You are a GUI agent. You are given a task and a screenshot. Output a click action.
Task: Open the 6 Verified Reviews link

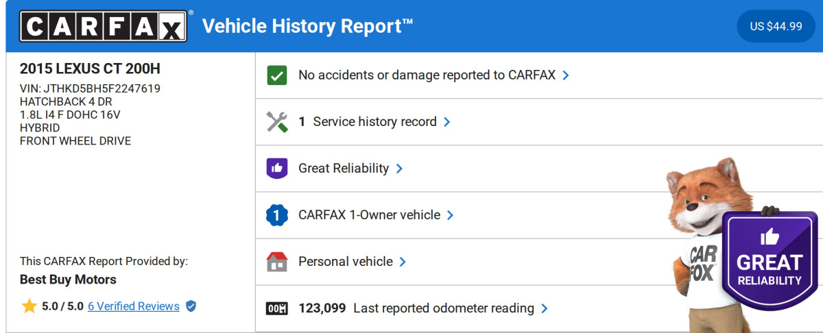coord(133,306)
